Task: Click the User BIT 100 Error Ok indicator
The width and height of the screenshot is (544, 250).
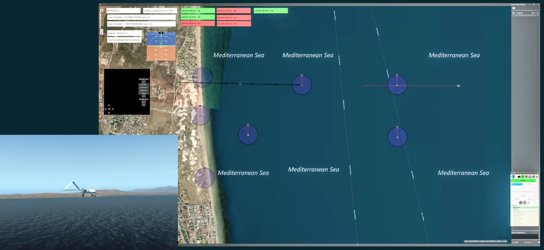Action: pos(198,11)
